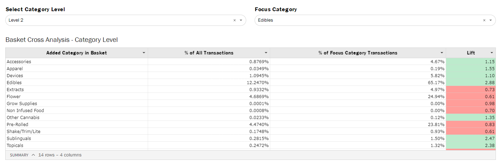Open Added Category in Basket column menu

(144, 53)
